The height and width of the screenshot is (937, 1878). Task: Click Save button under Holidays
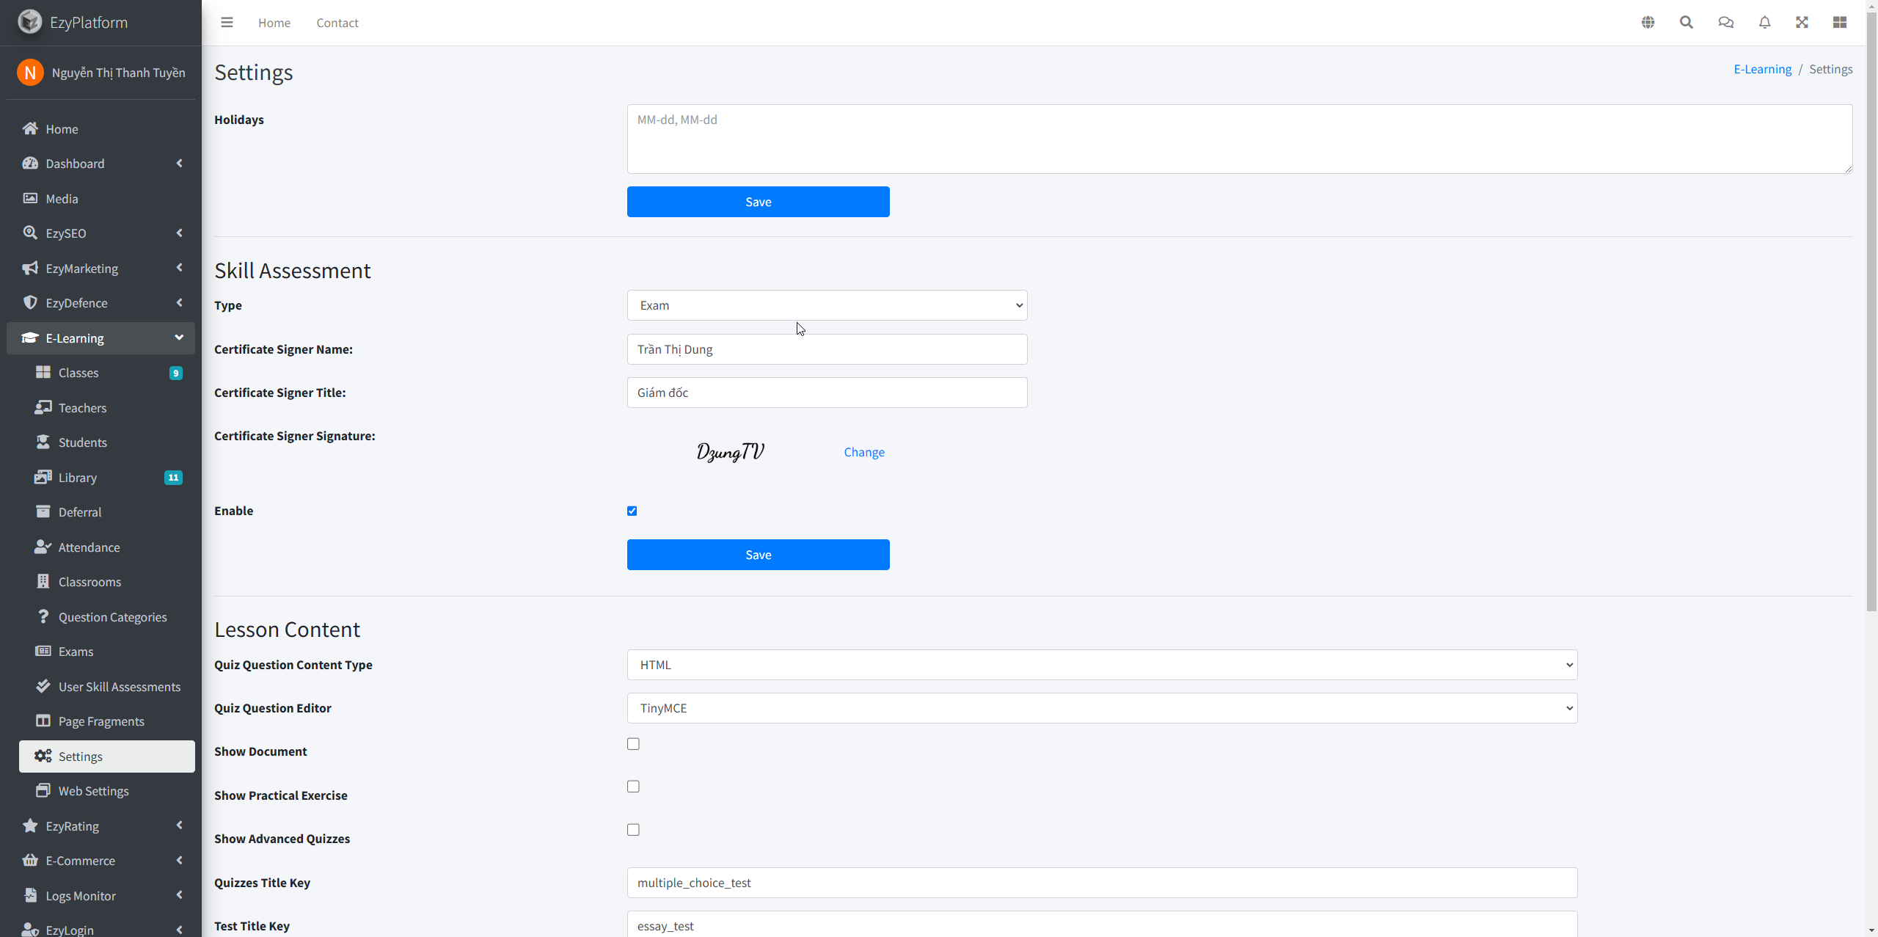[x=758, y=202]
